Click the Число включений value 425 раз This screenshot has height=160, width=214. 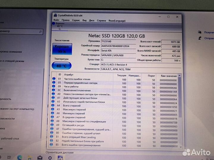click(x=171, y=56)
